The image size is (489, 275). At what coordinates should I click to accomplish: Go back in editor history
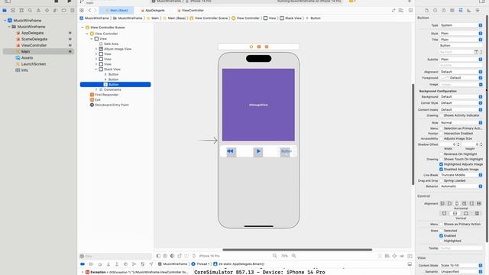point(90,10)
